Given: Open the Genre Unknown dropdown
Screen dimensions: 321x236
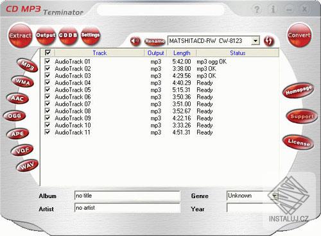Looking at the screenshot, I should tap(274, 196).
